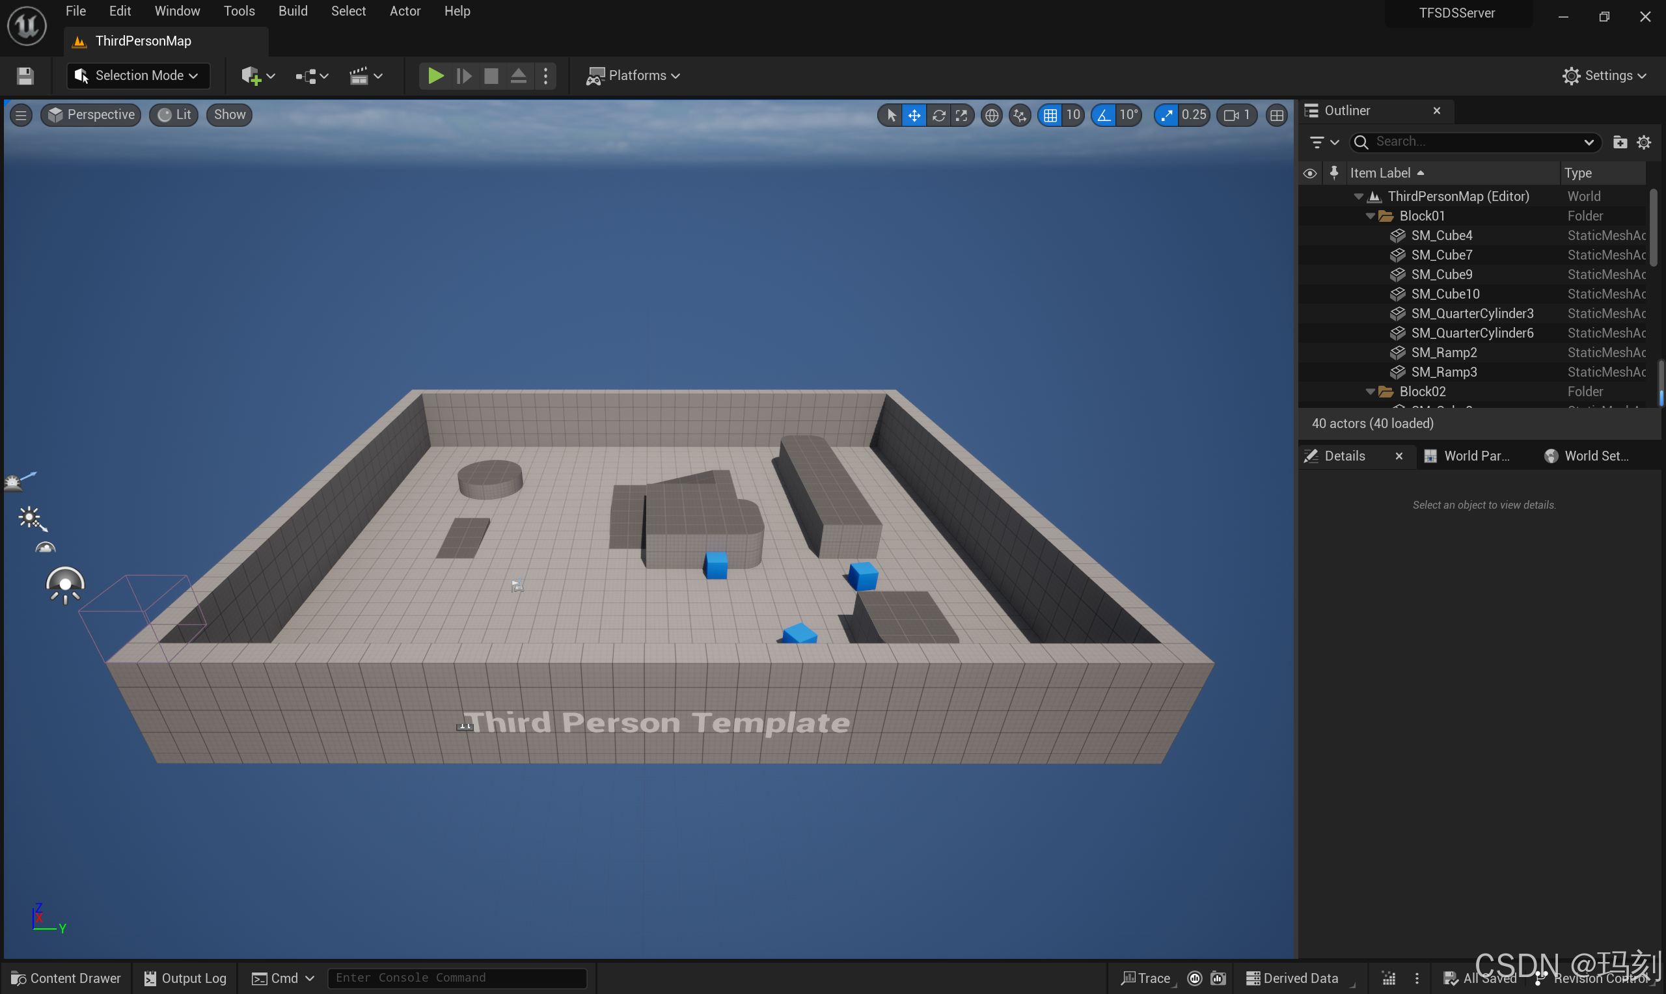
Task: Select the rotate transform tool
Action: (938, 115)
